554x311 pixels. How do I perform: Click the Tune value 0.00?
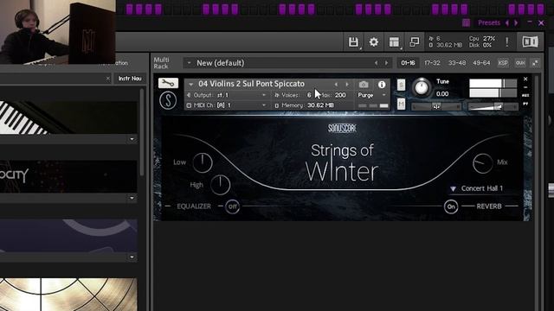click(442, 94)
